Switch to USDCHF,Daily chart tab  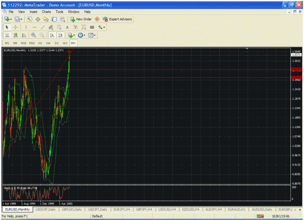point(46,209)
